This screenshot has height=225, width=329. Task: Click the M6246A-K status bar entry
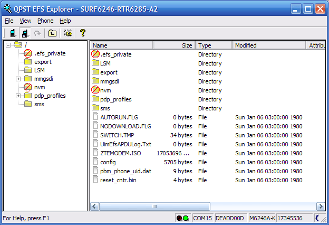point(262,218)
